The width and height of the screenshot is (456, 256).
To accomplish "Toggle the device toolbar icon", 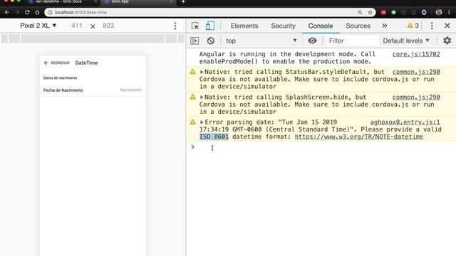I will pos(210,26).
